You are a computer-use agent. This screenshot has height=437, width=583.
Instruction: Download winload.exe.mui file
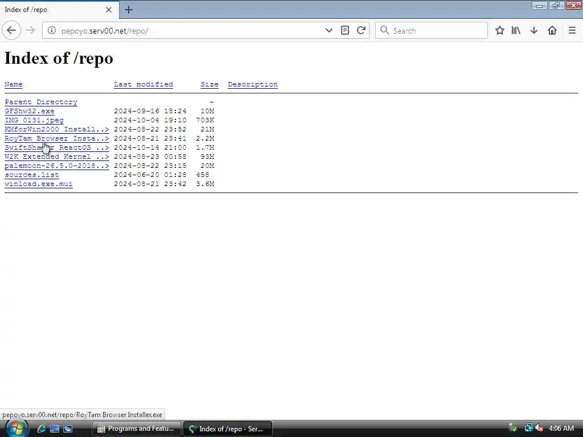38,184
